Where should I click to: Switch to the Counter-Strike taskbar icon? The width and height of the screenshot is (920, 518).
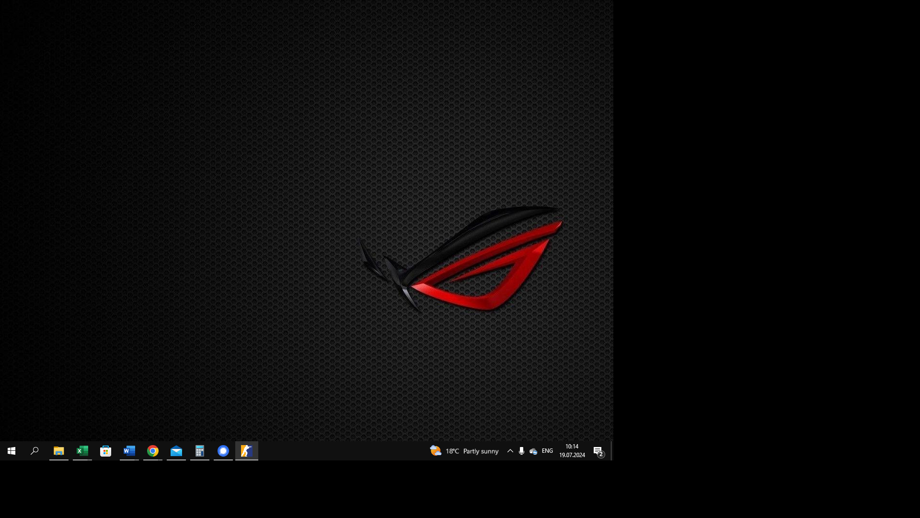click(247, 451)
